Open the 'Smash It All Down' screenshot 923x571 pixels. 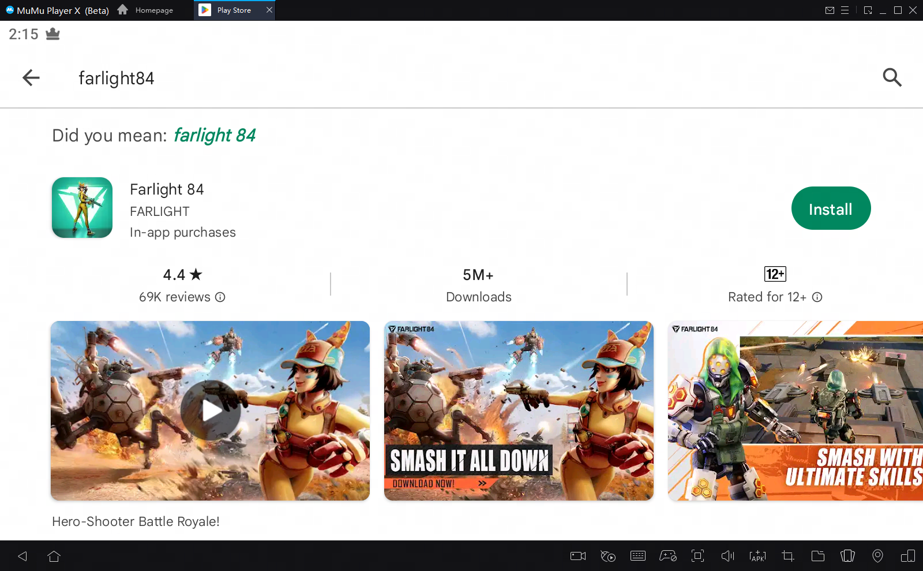coord(519,410)
